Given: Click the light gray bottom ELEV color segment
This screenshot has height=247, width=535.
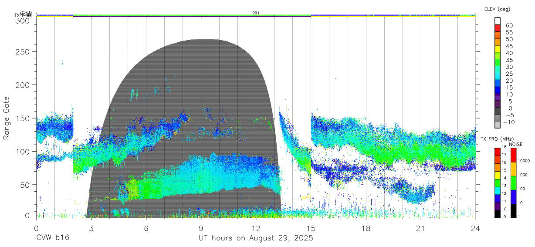Looking at the screenshot, I should (498, 125).
